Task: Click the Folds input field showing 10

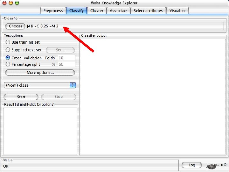Action: click(66, 58)
